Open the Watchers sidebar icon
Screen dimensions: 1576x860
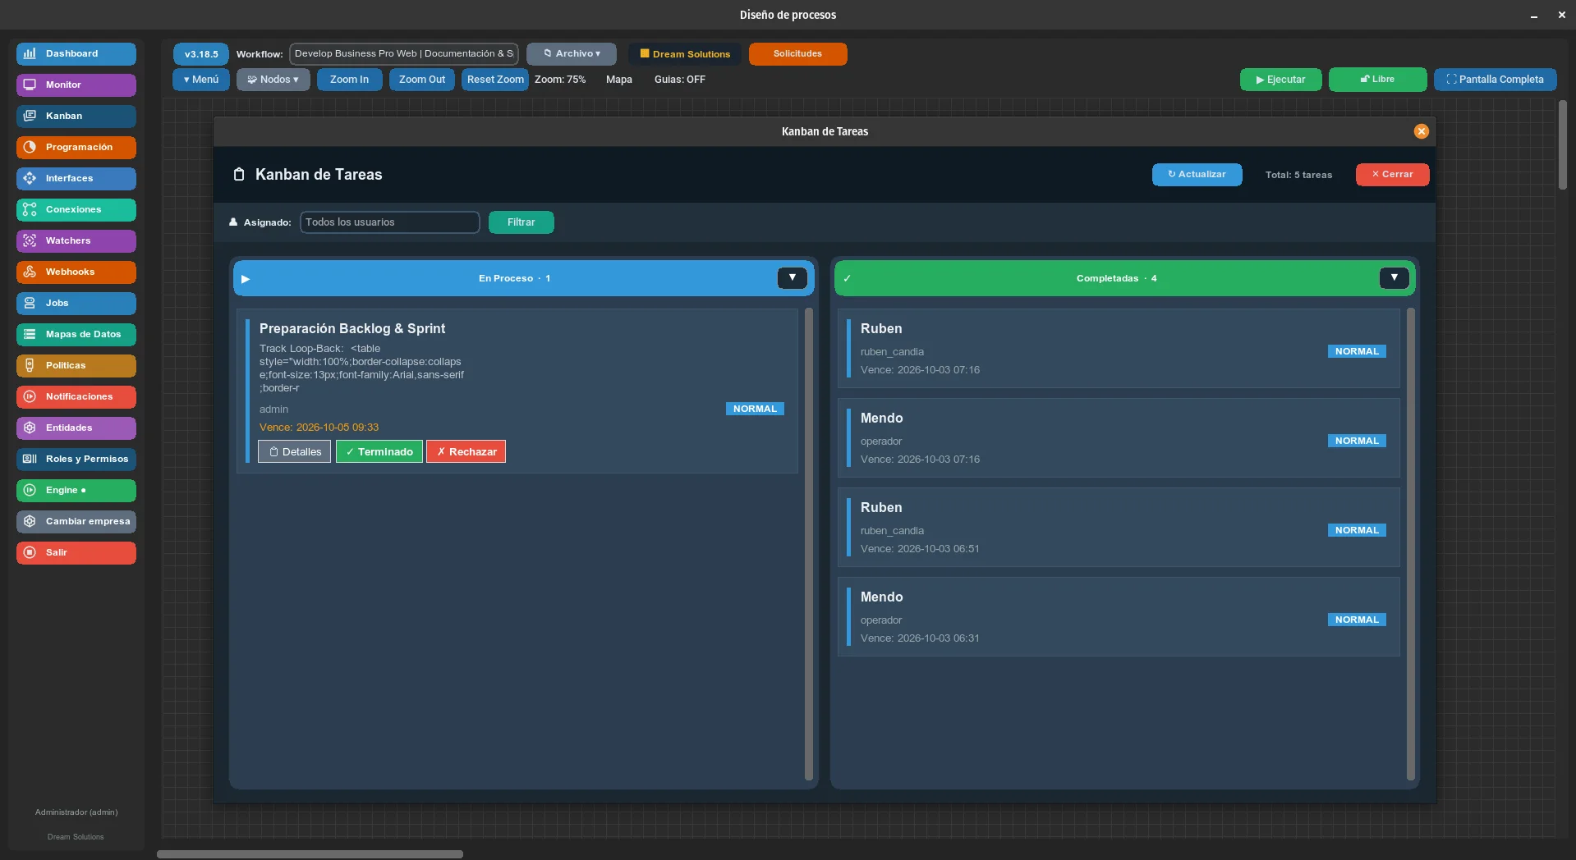click(30, 240)
